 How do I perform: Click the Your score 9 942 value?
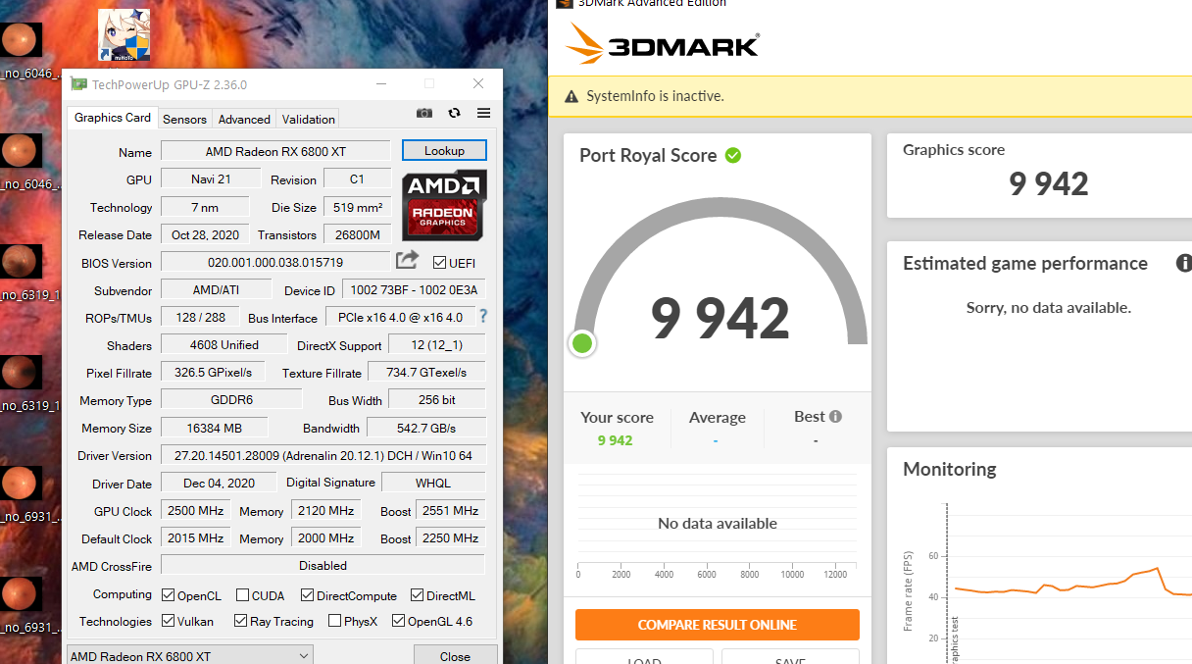(x=616, y=440)
